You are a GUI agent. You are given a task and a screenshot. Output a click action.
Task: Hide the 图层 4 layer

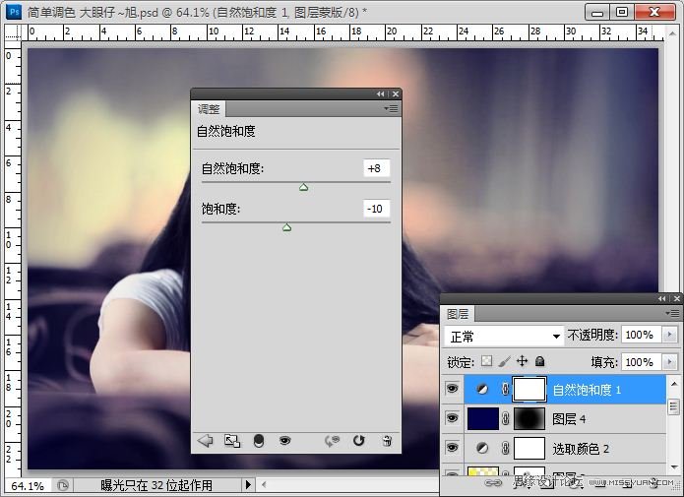click(453, 417)
